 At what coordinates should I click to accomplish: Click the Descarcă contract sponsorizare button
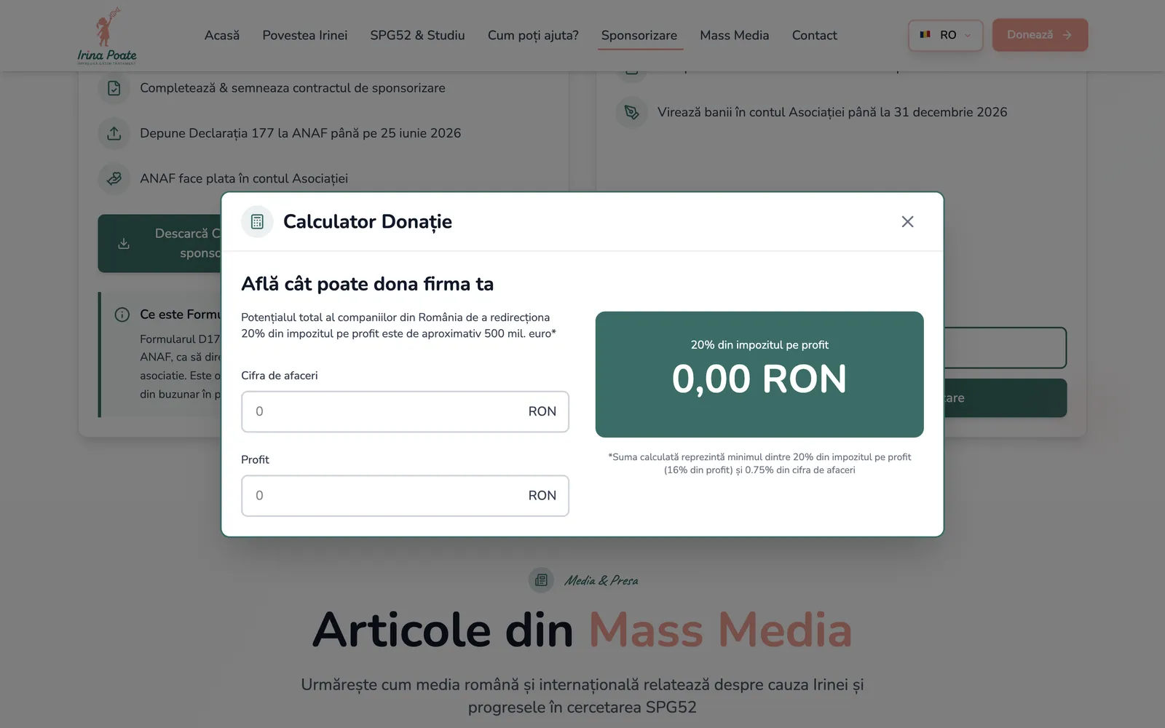tap(159, 243)
